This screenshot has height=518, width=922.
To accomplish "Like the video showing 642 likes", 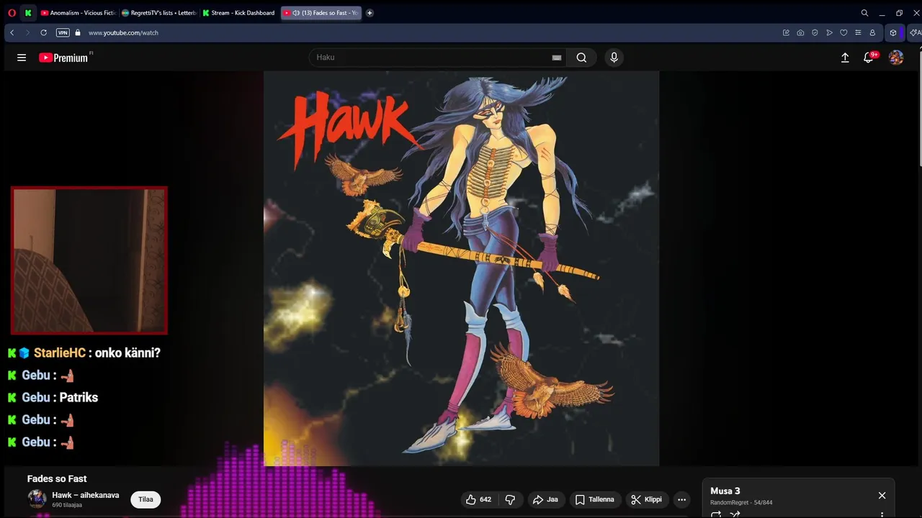I will pyautogui.click(x=478, y=499).
